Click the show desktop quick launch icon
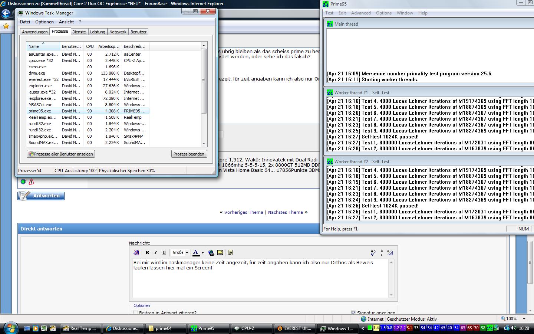The width and height of the screenshot is (534, 334). (x=27, y=328)
